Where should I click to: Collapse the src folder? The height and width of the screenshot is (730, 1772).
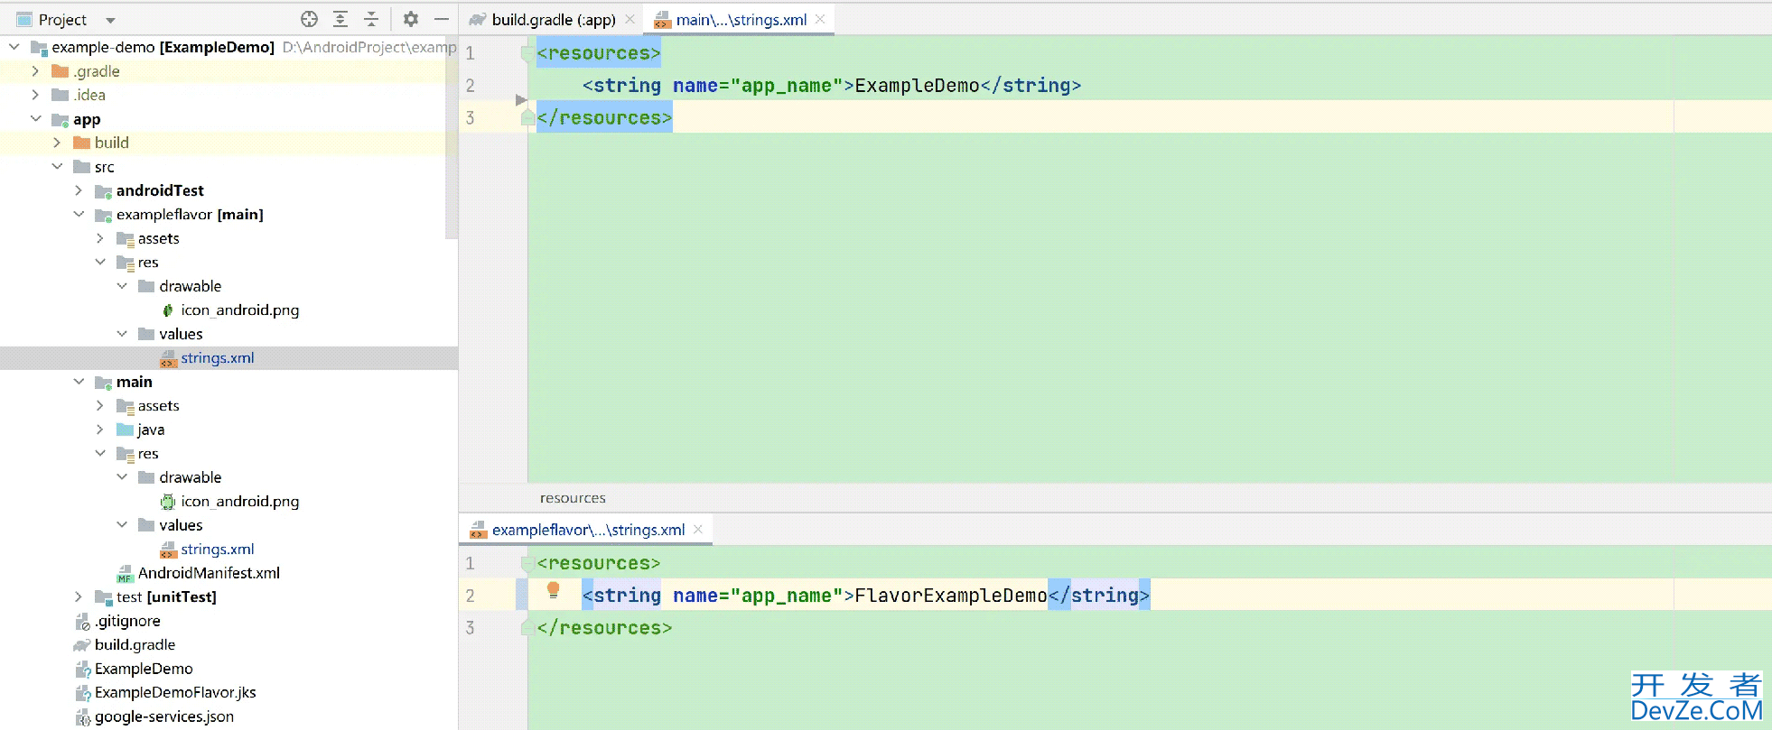click(x=57, y=167)
